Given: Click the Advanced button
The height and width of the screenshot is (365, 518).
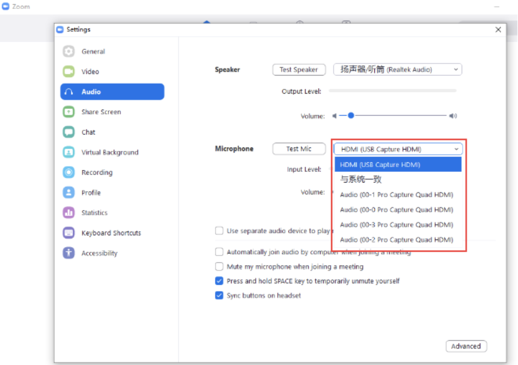Looking at the screenshot, I should point(466,346).
